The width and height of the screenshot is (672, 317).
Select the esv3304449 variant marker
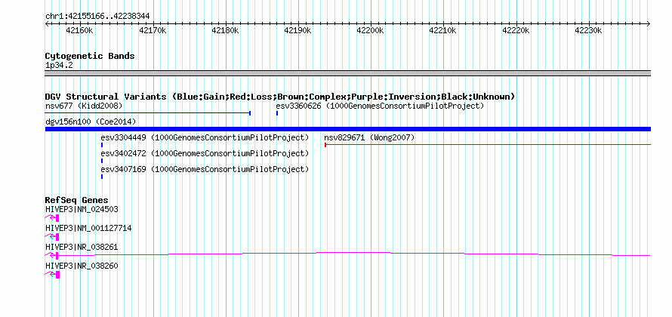pos(102,145)
